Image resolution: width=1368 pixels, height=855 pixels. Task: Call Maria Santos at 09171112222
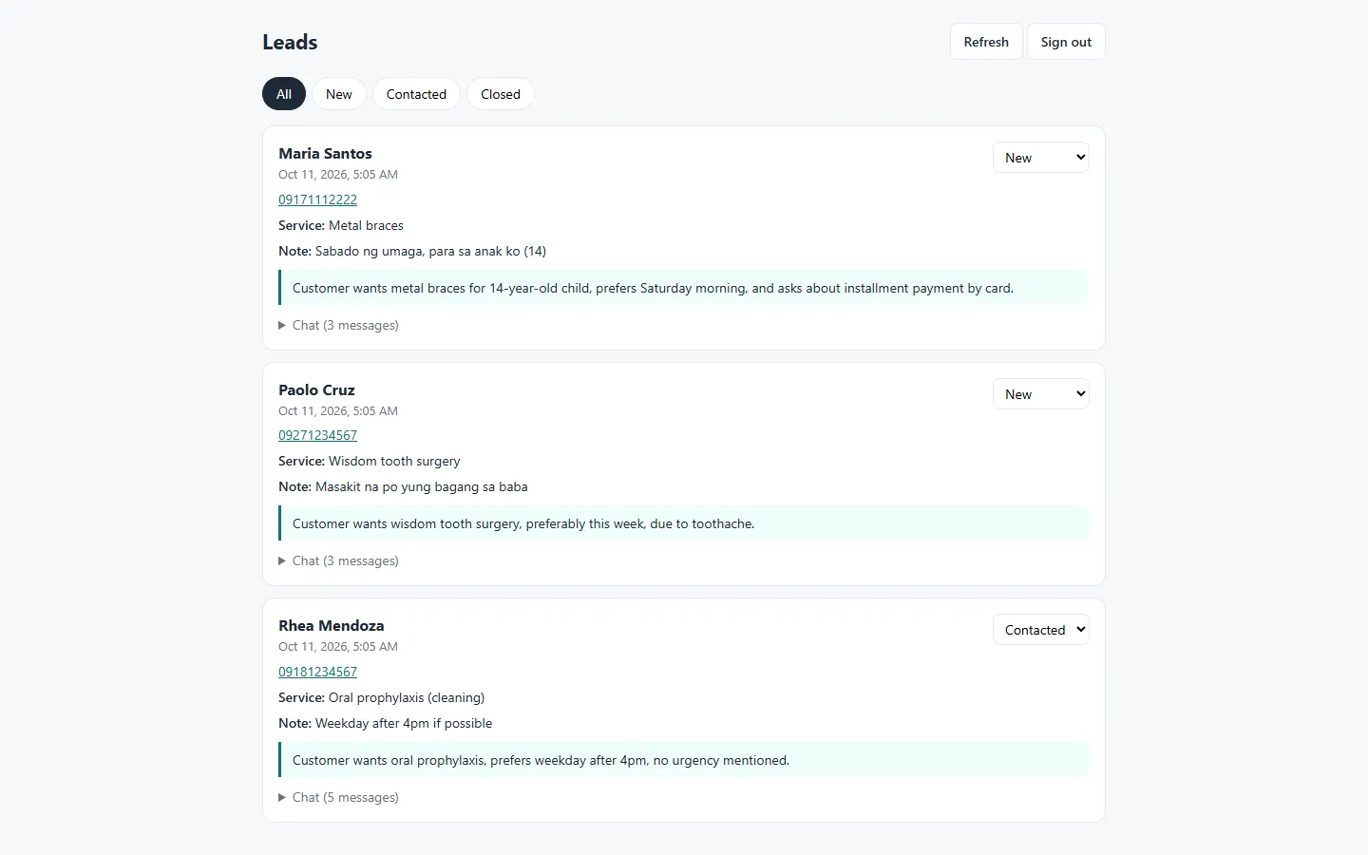click(x=318, y=199)
